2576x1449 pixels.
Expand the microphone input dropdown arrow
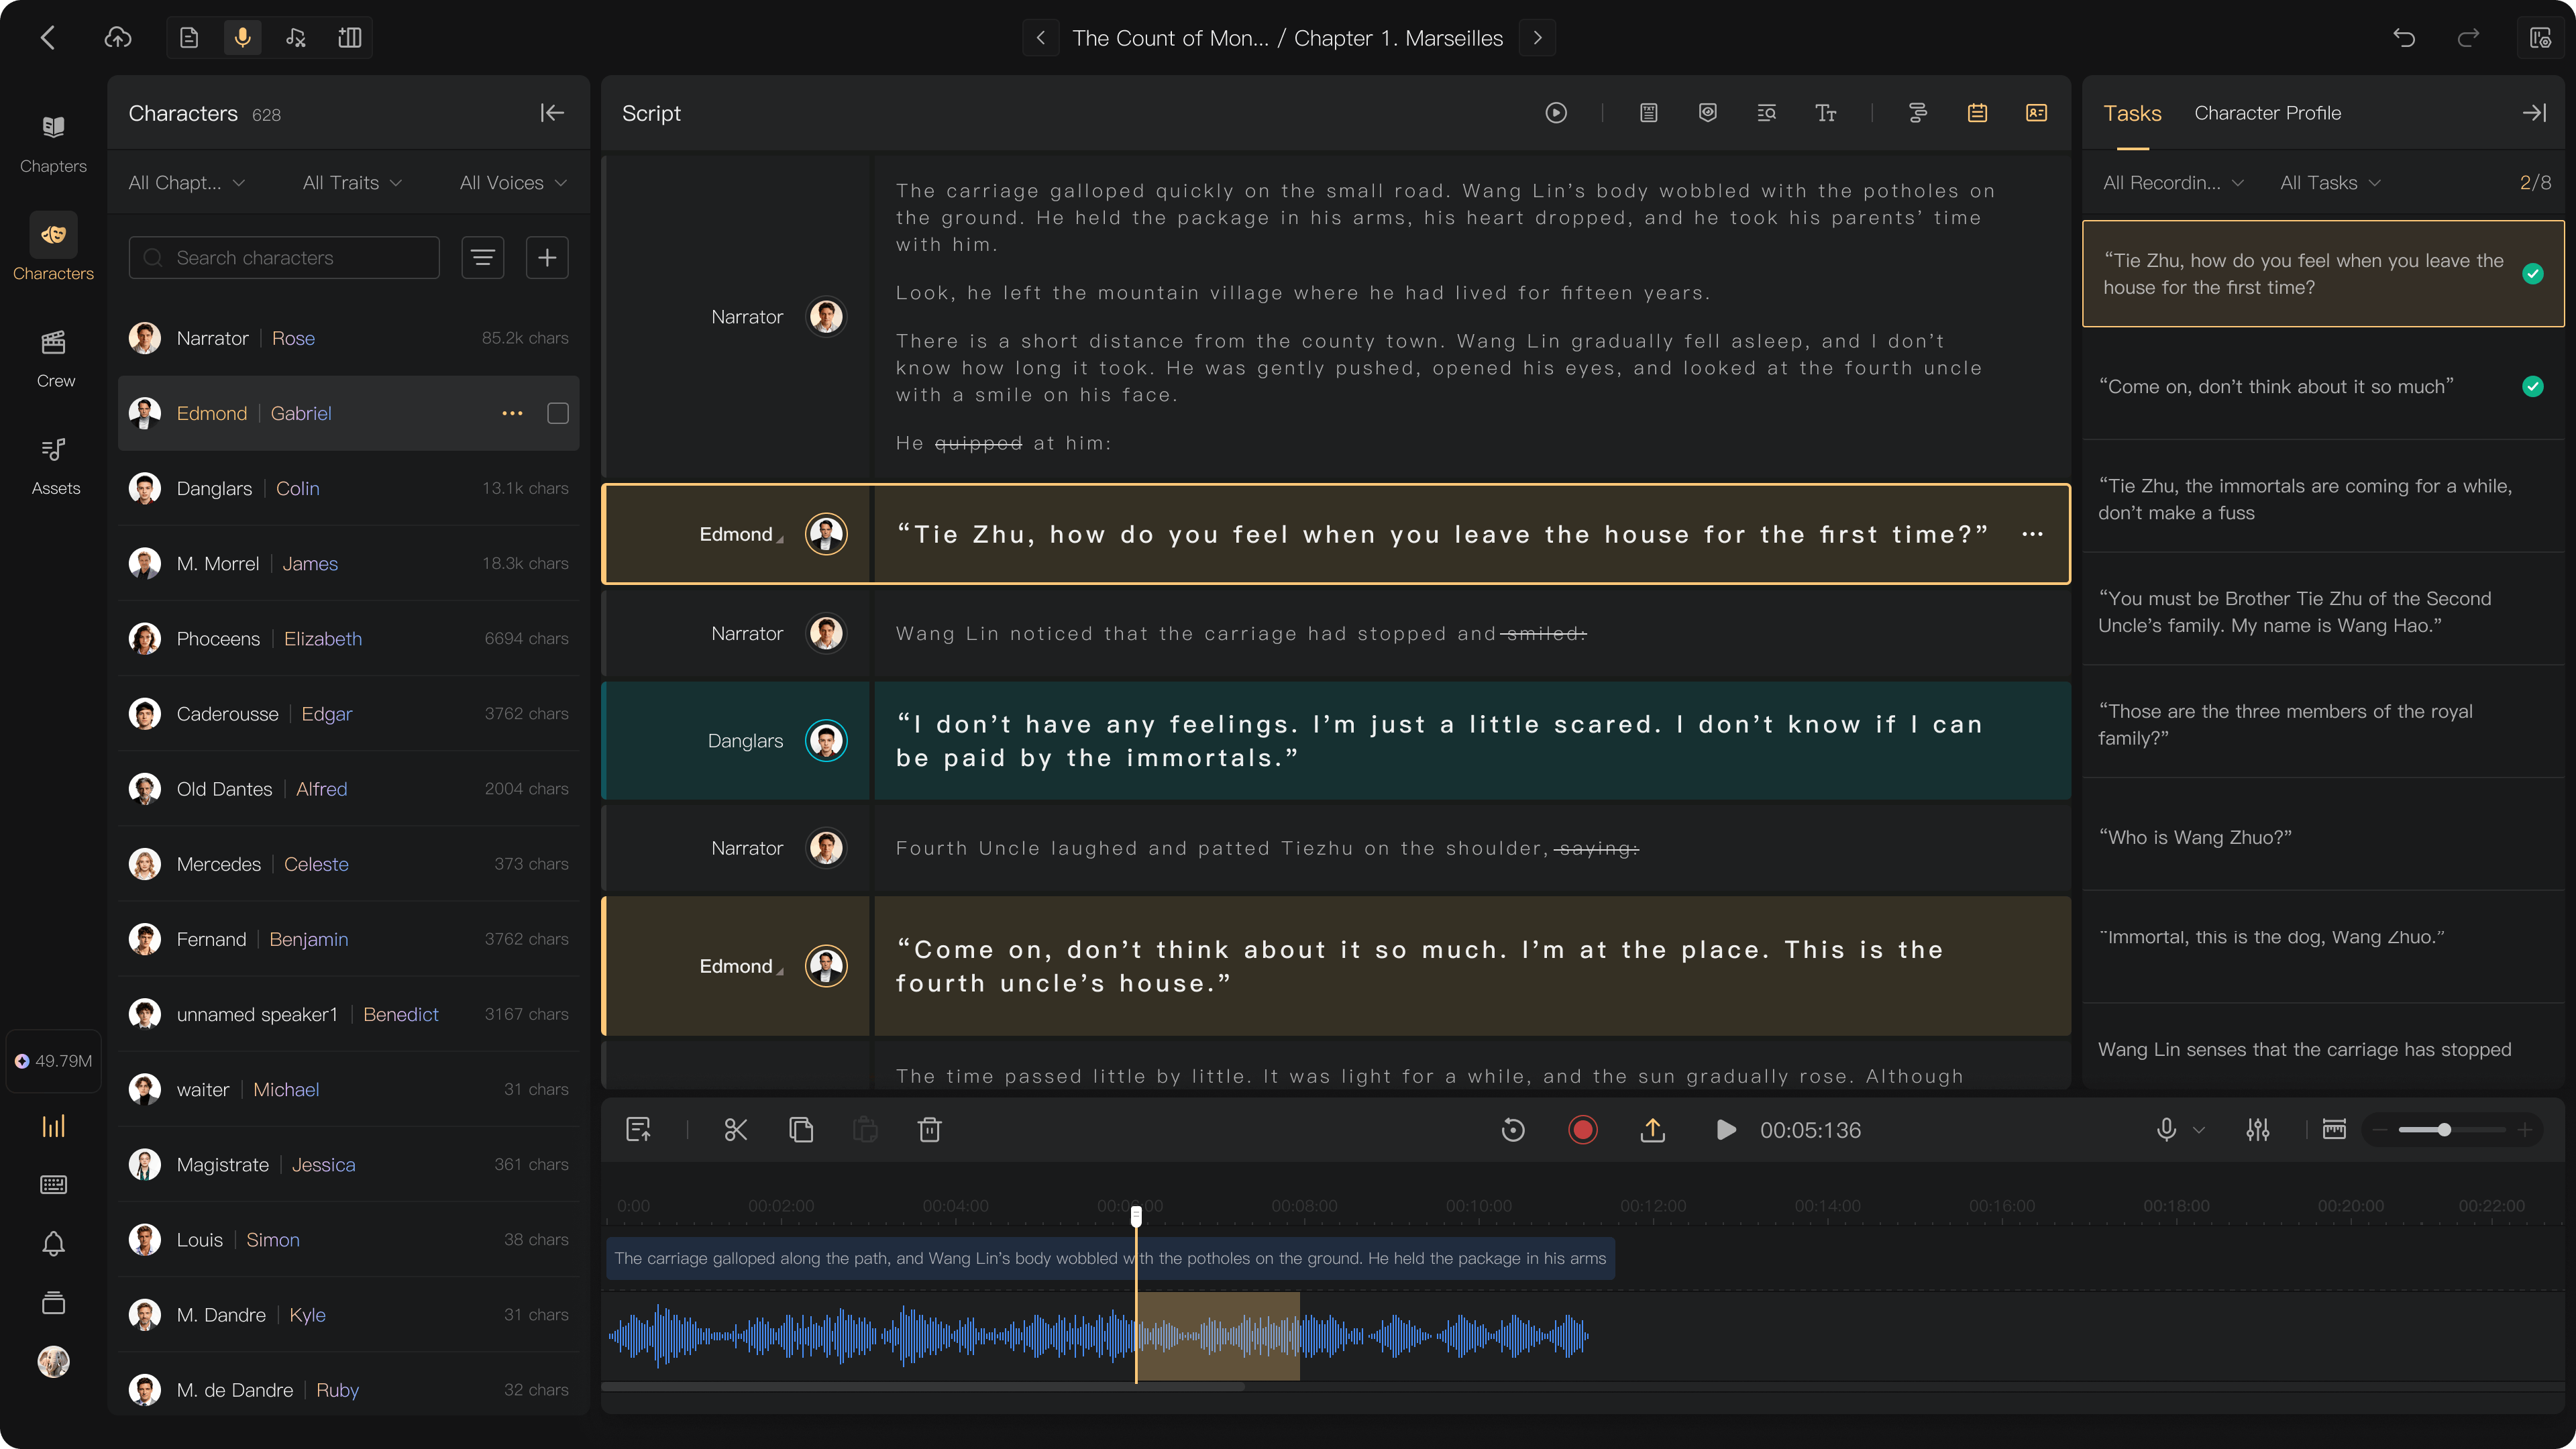pyautogui.click(x=2198, y=1130)
